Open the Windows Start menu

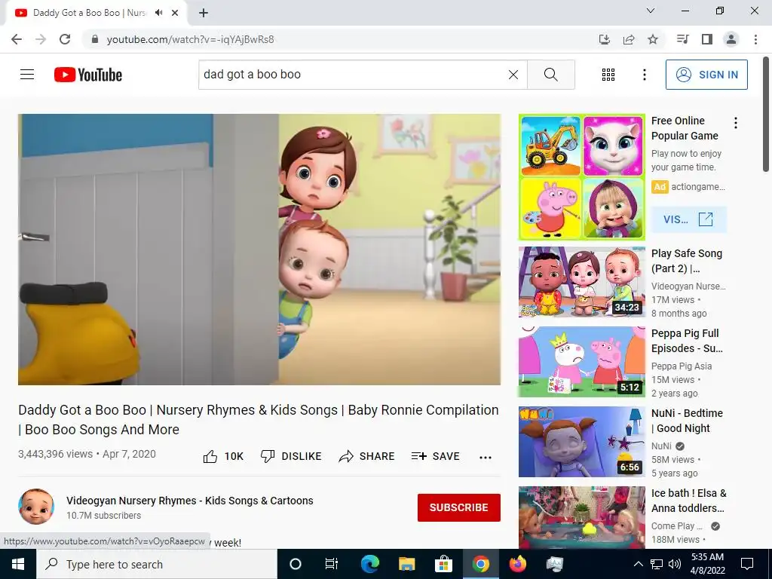coord(18,564)
